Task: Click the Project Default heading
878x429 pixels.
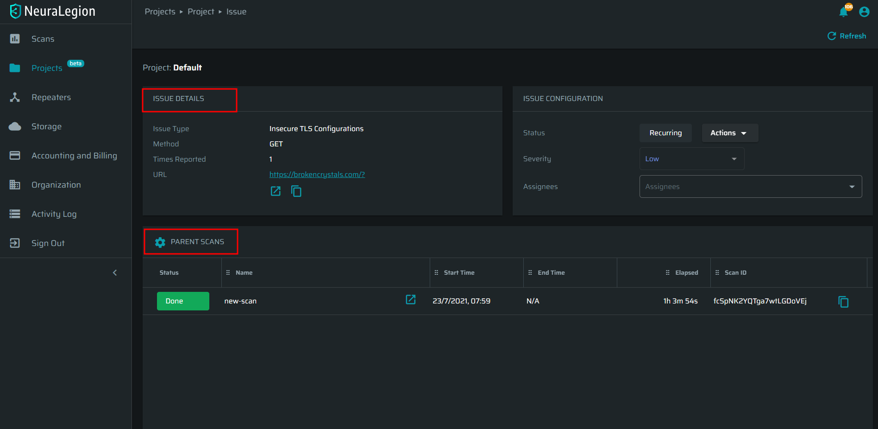Action: coord(172,68)
